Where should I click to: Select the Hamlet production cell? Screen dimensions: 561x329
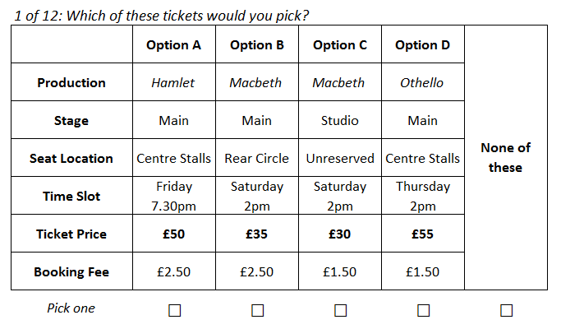click(173, 83)
